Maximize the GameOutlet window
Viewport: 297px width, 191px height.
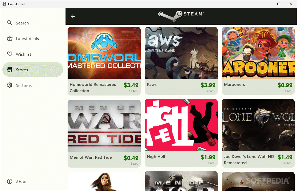click(279, 4)
